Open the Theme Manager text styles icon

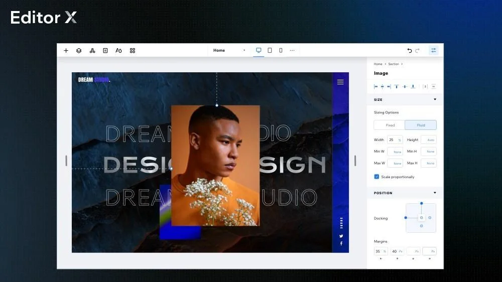point(118,51)
